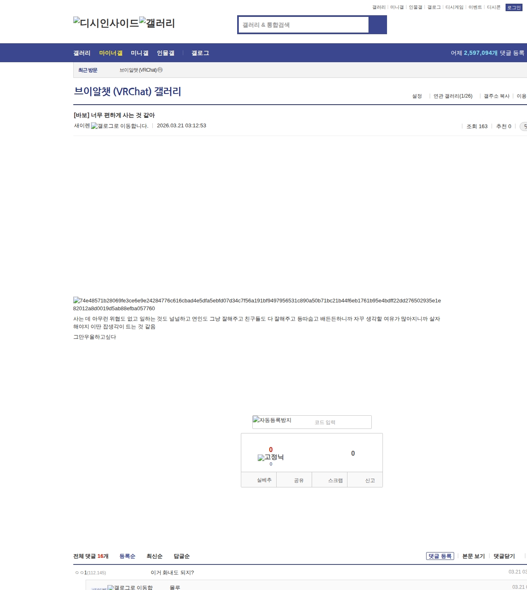Click the 자동등록방지 captcha image
The width and height of the screenshot is (527, 590).
[x=272, y=420]
